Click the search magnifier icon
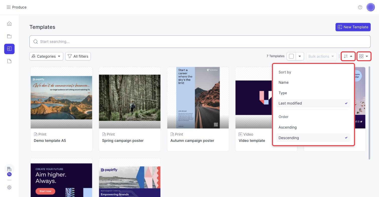The height and width of the screenshot is (197, 379). pos(36,42)
